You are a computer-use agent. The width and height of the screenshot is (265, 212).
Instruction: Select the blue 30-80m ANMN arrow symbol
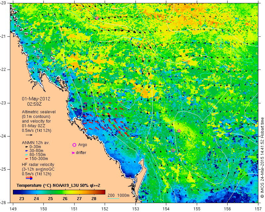[26, 151]
